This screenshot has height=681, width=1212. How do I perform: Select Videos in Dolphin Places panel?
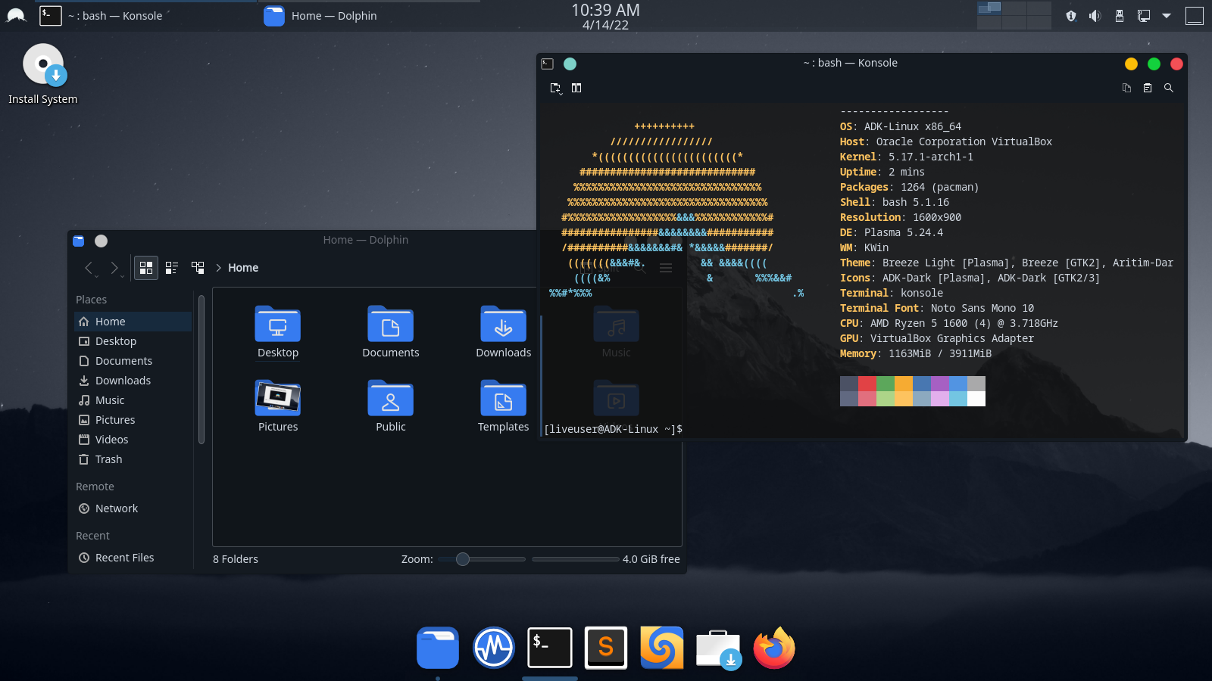[x=133, y=440]
